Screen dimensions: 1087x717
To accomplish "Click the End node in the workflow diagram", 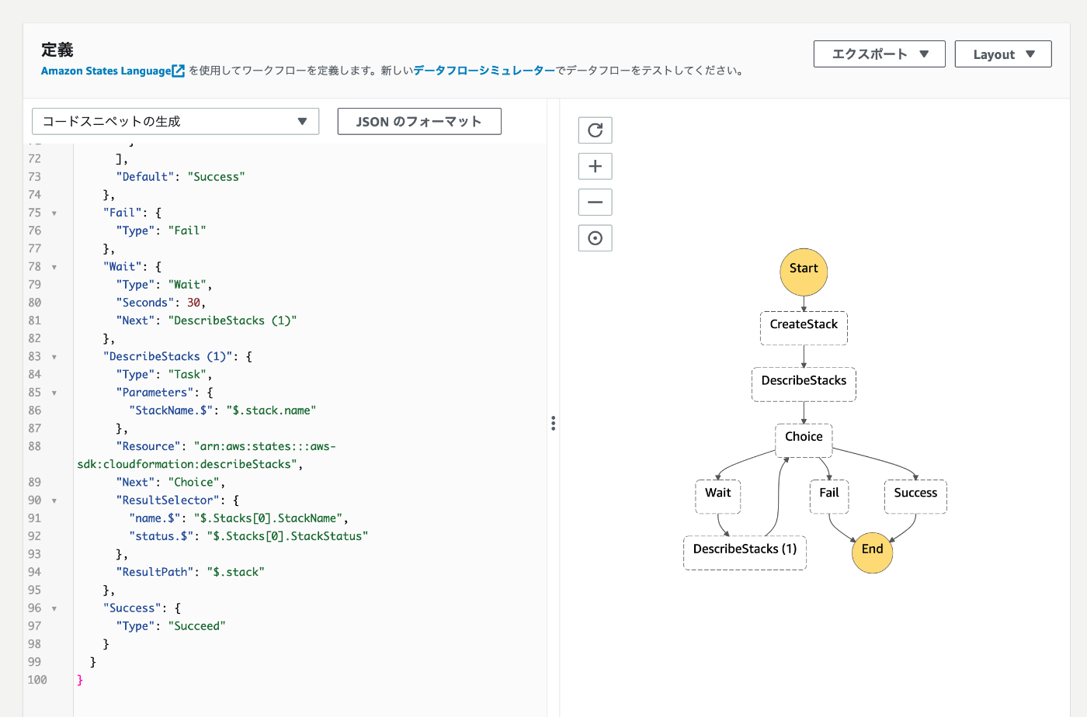I will click(x=872, y=552).
